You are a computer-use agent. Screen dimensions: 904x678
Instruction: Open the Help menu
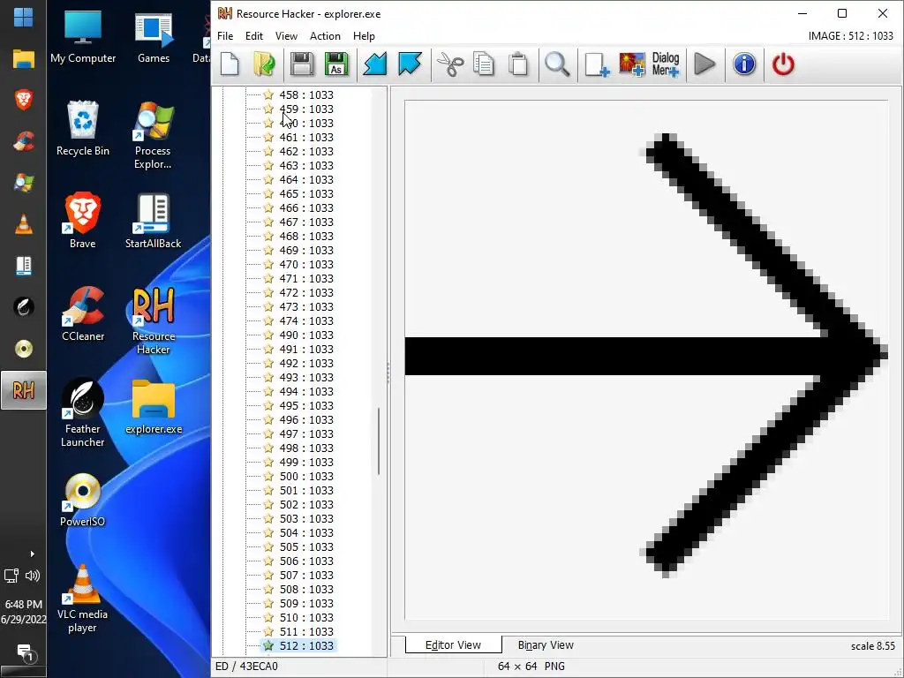[364, 35]
